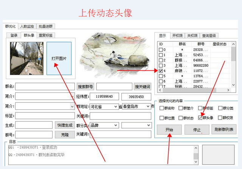Open the 品牌 category dropdown
This screenshot has height=169, width=242.
116,125
